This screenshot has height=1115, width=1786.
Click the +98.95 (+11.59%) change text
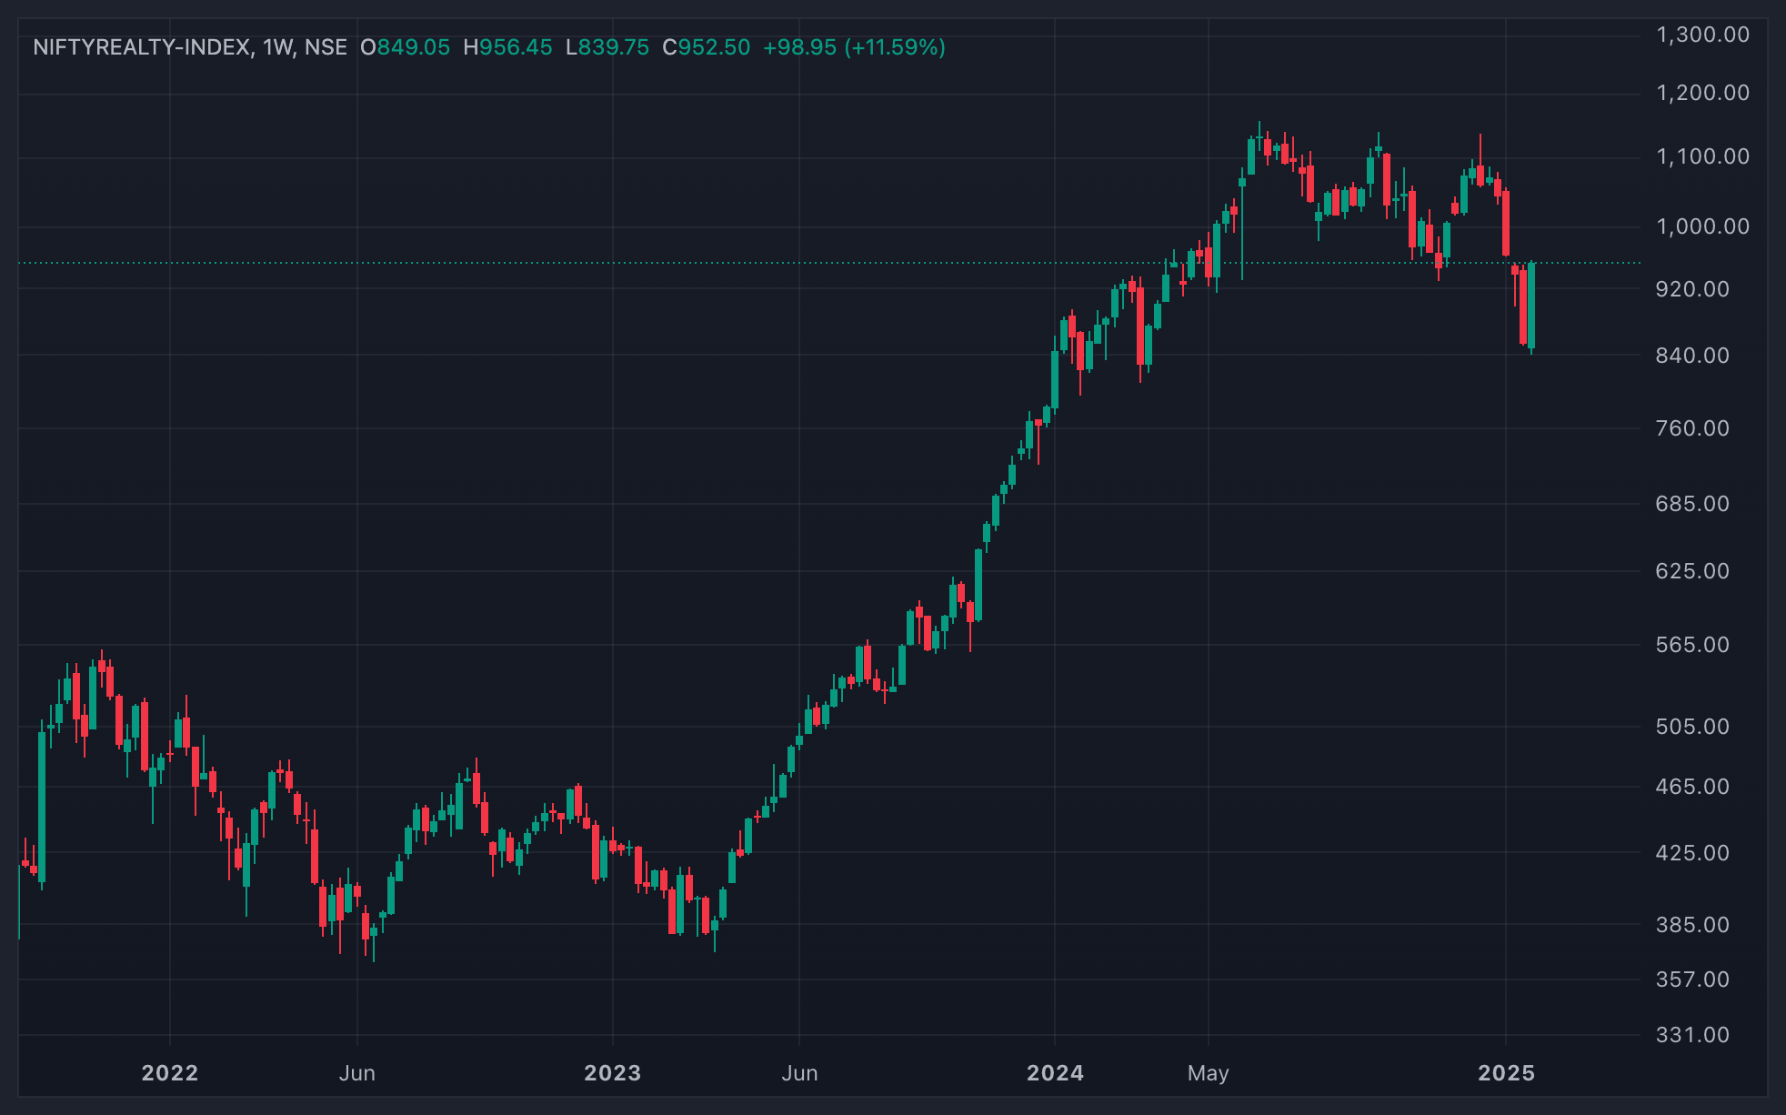(x=854, y=47)
